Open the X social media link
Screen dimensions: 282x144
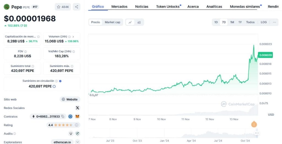77,108
